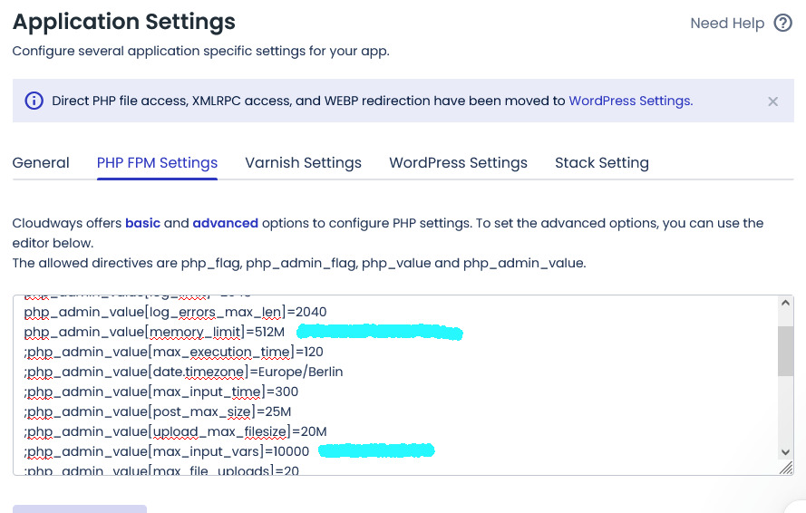
Task: Select the PHP FPM Settings tab
Action: 157,163
